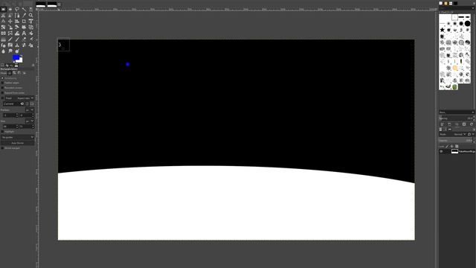Select the Select by Color tool
Image resolution: width=476 pixels, height=268 pixels.
(30, 9)
